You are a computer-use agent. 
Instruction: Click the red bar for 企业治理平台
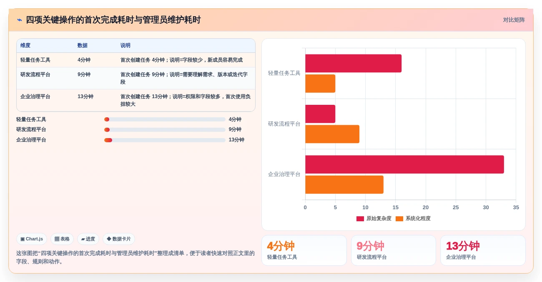click(404, 164)
